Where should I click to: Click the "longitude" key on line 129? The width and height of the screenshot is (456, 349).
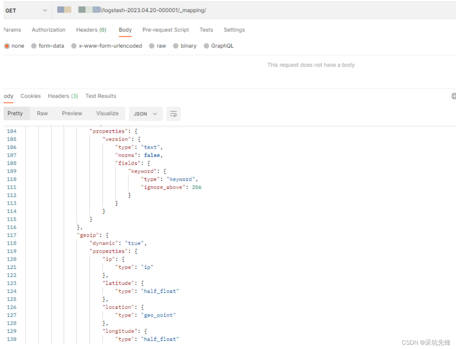[120, 331]
